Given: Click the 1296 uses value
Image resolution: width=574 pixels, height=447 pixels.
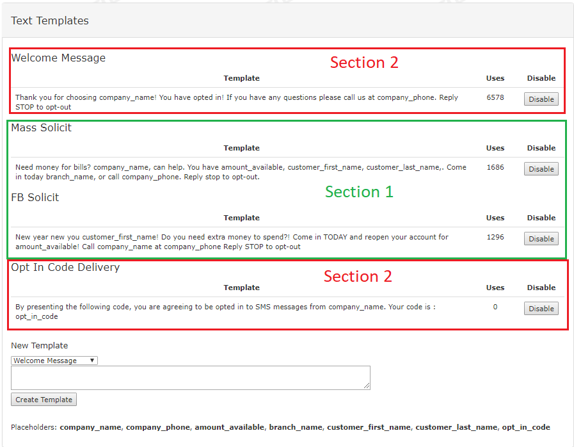Looking at the screenshot, I should (495, 237).
